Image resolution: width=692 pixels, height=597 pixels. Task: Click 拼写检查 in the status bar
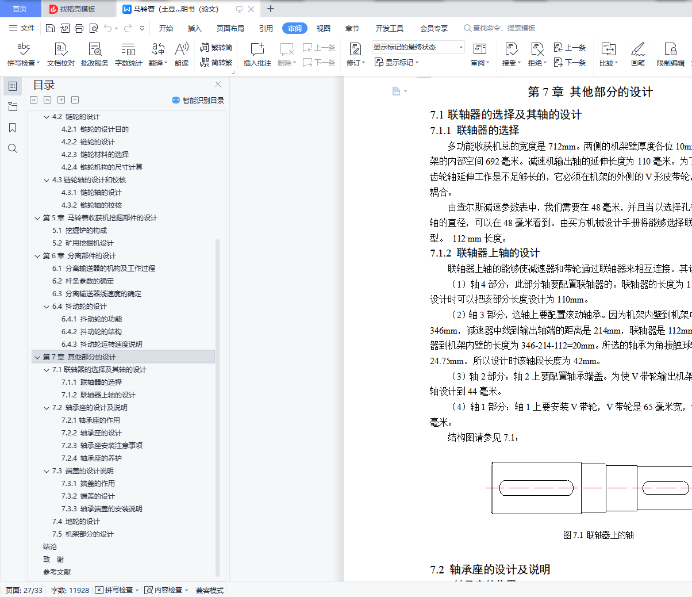click(117, 590)
